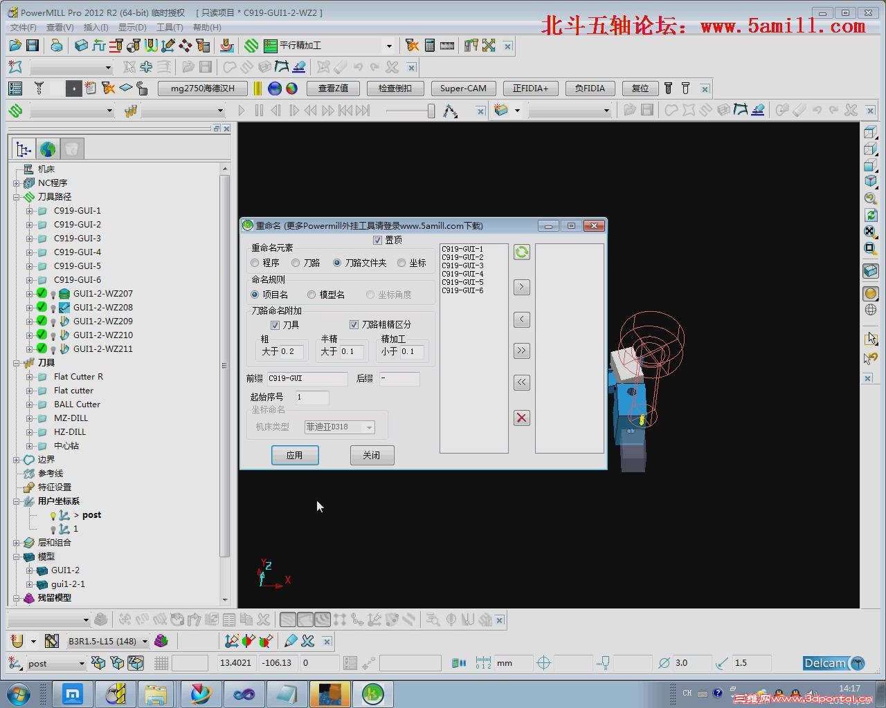Toggle the 置顶 checkbox
The width and height of the screenshot is (886, 708).
coord(377,240)
